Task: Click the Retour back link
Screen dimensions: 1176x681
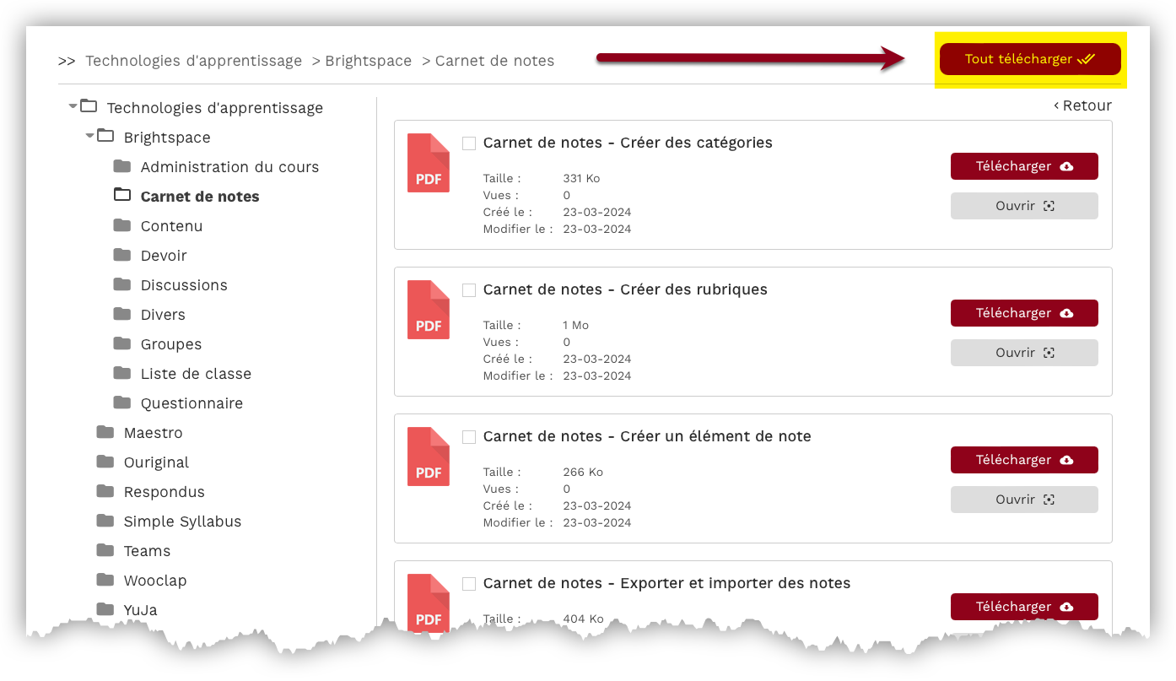Action: (x=1083, y=105)
